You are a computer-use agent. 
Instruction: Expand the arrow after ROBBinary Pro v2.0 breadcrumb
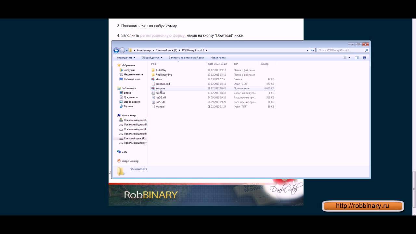(206, 50)
